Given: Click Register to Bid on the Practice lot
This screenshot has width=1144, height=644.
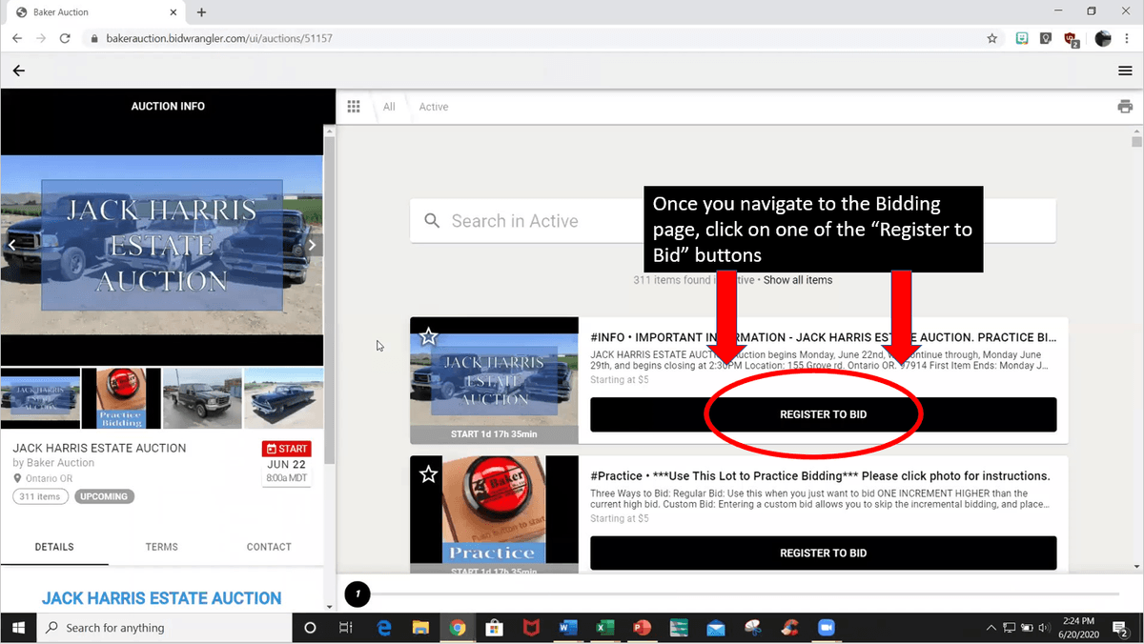Looking at the screenshot, I should click(x=823, y=553).
